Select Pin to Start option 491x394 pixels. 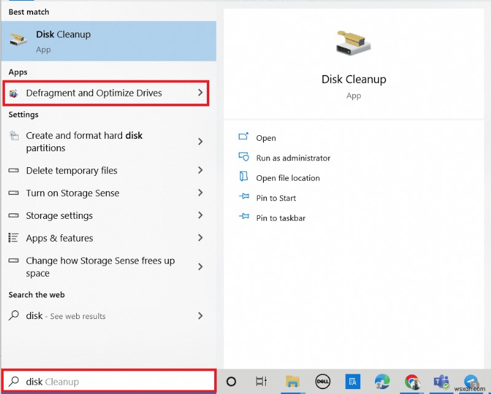(x=276, y=198)
